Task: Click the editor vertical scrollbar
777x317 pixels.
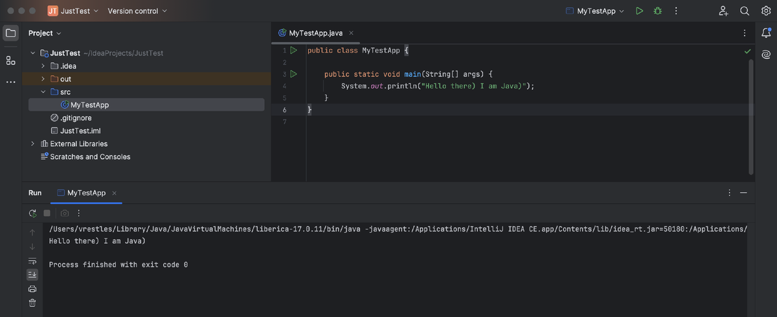Action: click(x=751, y=116)
